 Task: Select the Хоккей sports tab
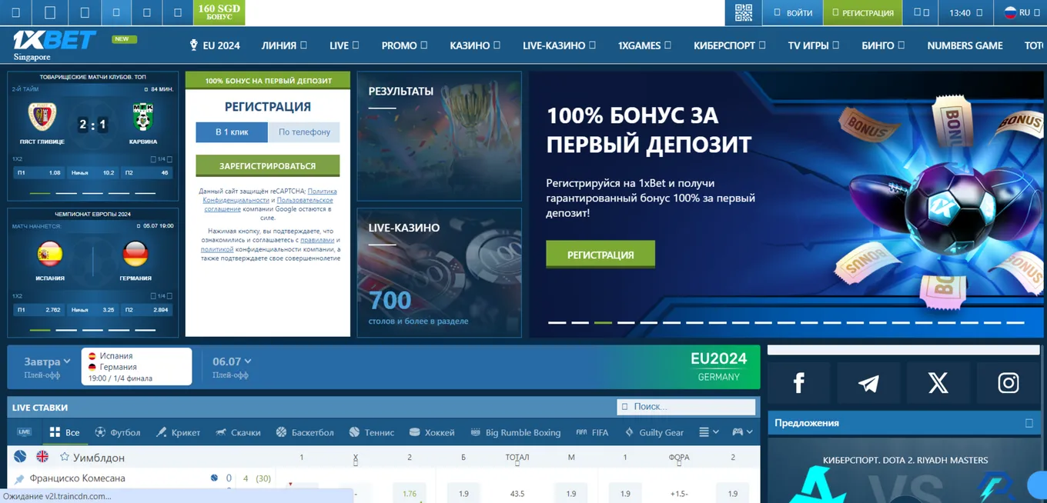(x=431, y=432)
